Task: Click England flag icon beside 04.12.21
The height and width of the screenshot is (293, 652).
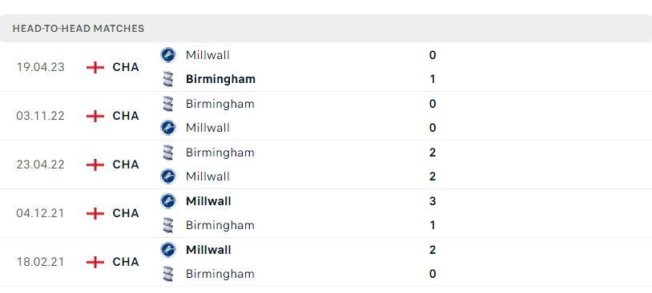Action: click(x=95, y=213)
